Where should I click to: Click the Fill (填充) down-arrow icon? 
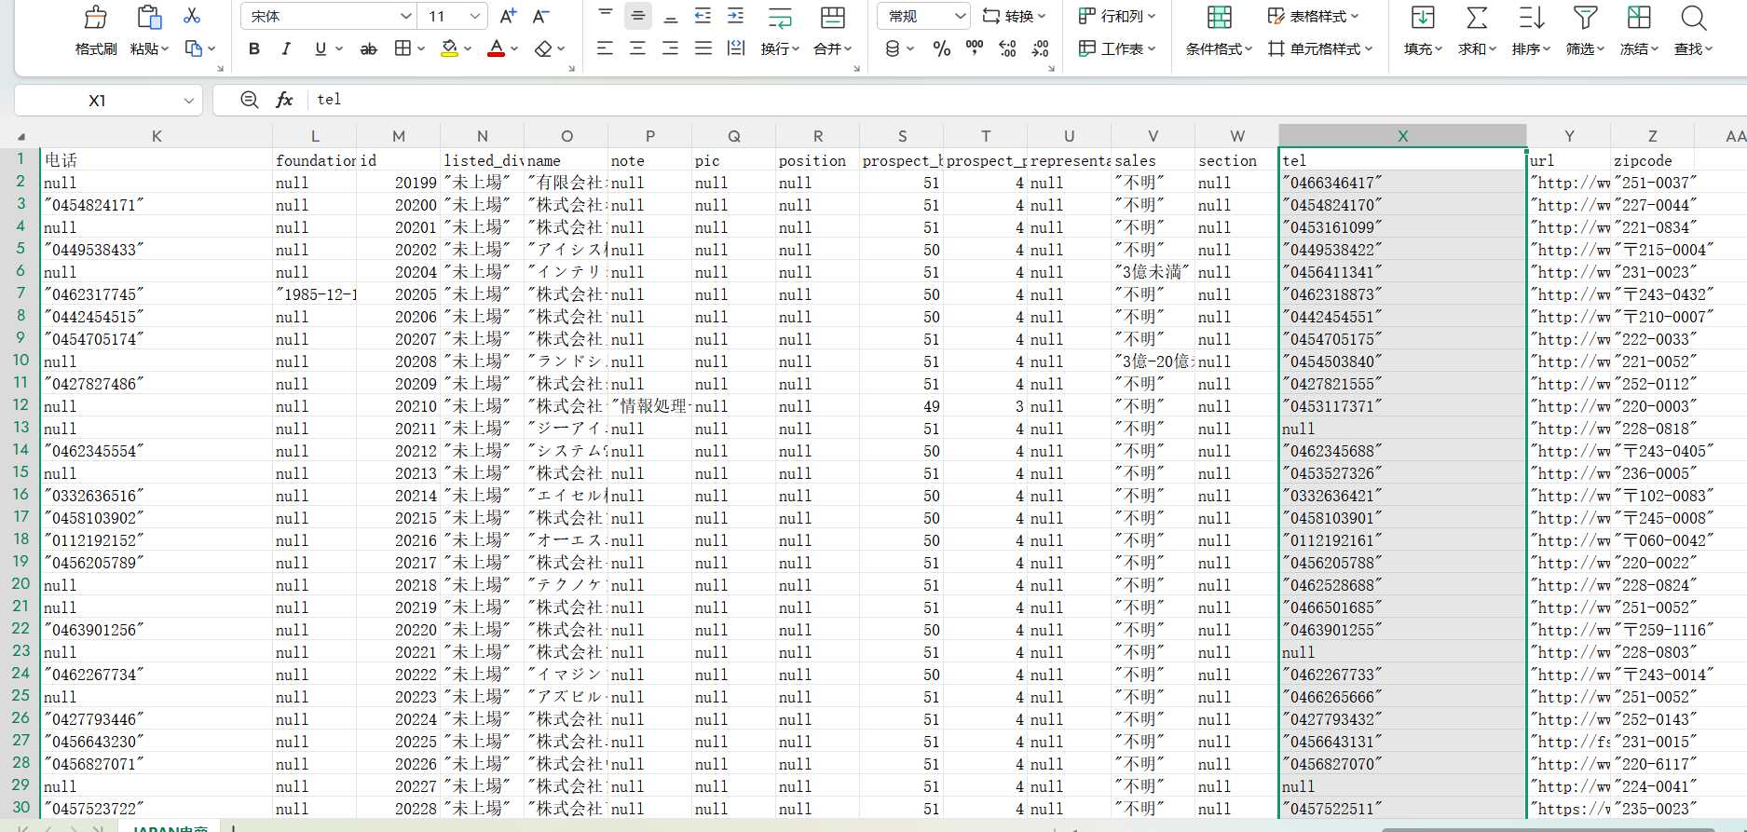point(1423,18)
